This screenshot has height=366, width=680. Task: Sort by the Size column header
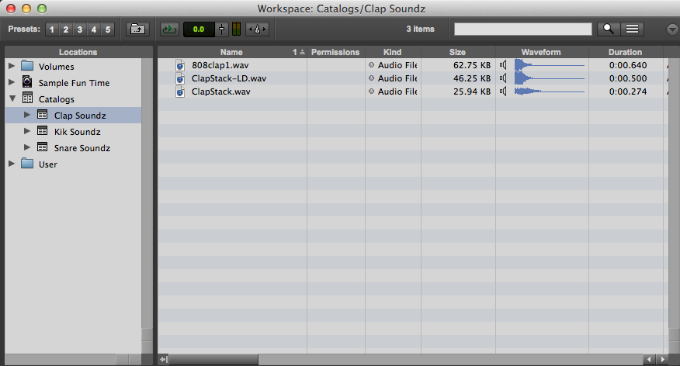pyautogui.click(x=457, y=52)
